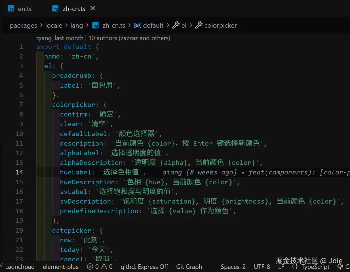Close the zh-cn.ts tab
This screenshot has height=272, width=350.
point(92,8)
